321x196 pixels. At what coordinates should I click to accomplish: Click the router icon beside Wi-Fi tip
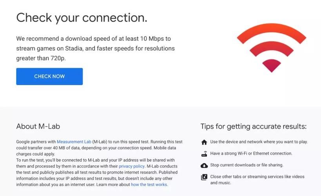point(204,154)
